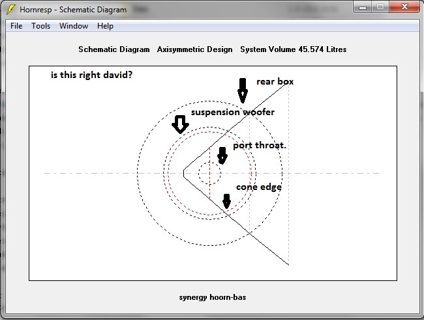Open the Tools menu
Image resolution: width=424 pixels, height=320 pixels.
[x=41, y=26]
